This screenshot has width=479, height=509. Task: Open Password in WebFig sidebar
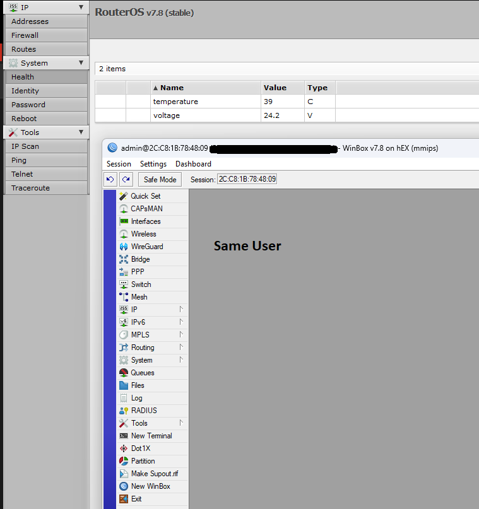pos(47,105)
